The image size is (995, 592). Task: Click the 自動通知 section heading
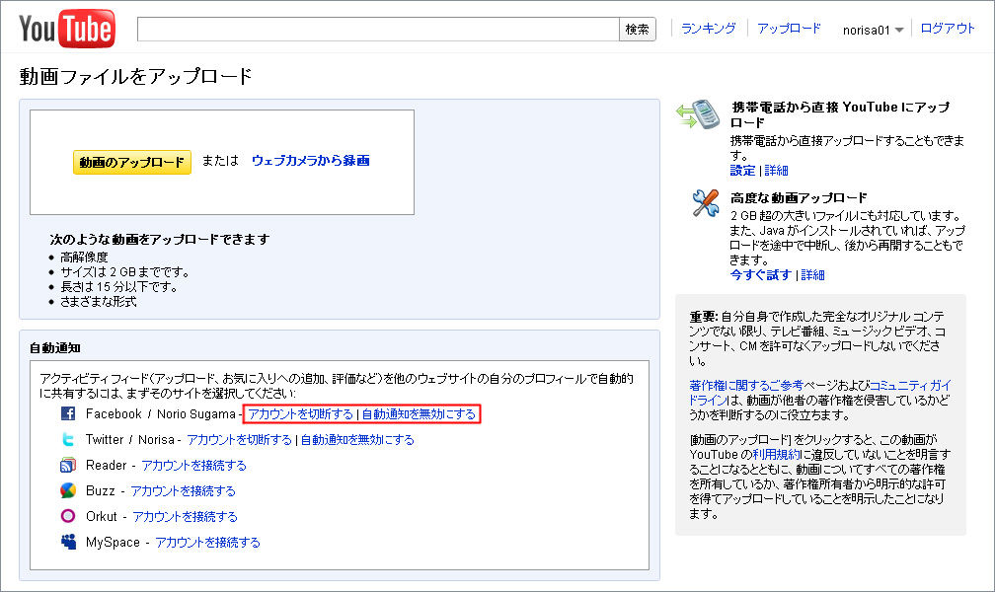click(x=54, y=347)
